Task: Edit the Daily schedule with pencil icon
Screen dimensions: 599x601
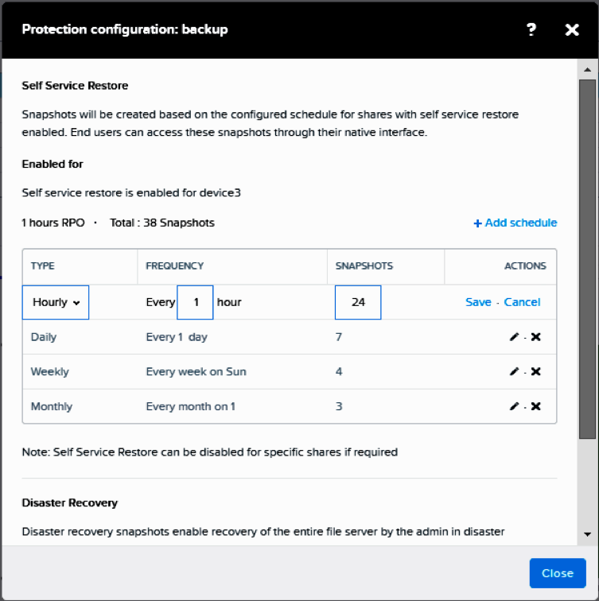Action: 514,337
